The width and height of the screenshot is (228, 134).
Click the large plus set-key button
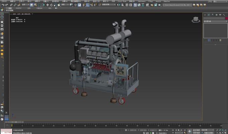tap(190, 131)
